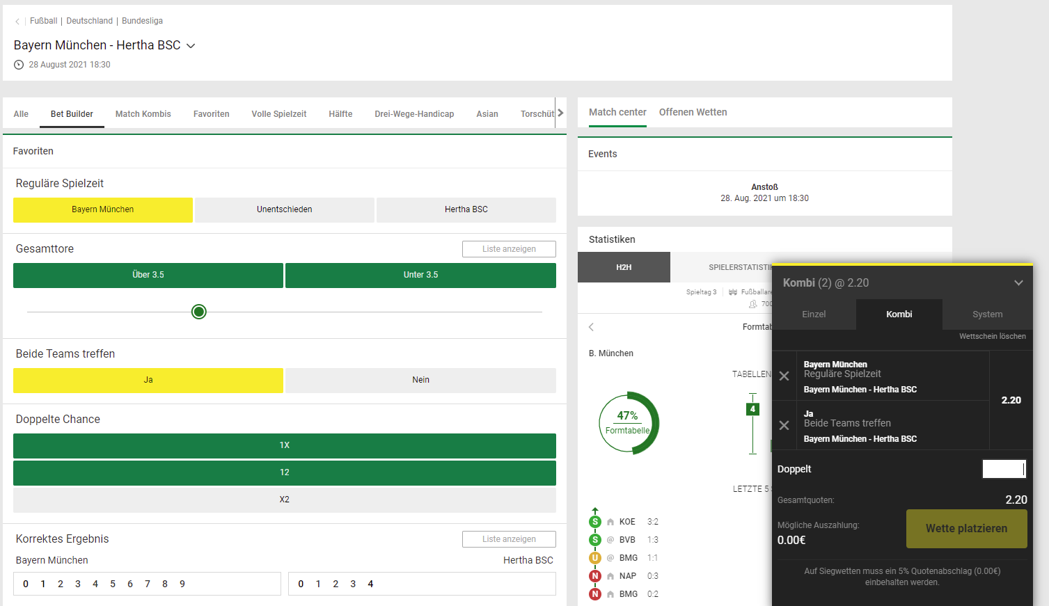Pick Über 3.5 total goals
1049x606 pixels.
[x=148, y=275]
